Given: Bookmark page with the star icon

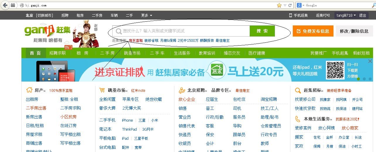Looking at the screenshot, I should 279,5.
